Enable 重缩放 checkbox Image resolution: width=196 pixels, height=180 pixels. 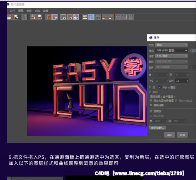click(x=151, y=111)
